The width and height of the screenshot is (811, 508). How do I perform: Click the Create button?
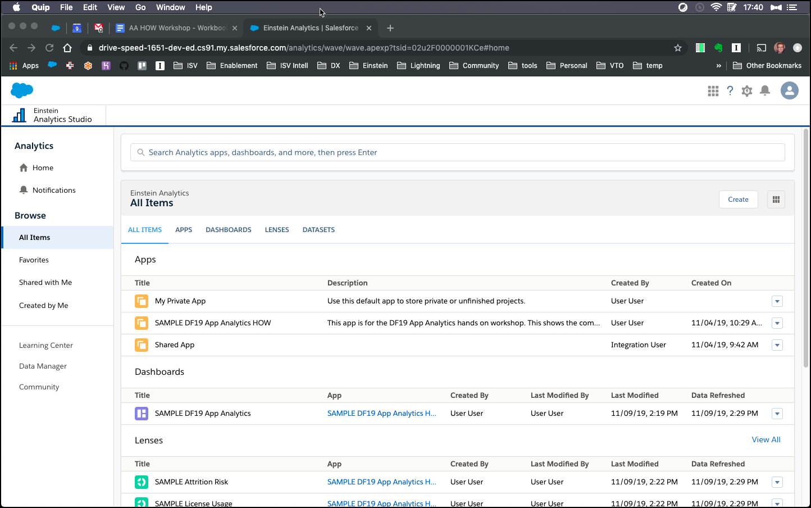738,199
